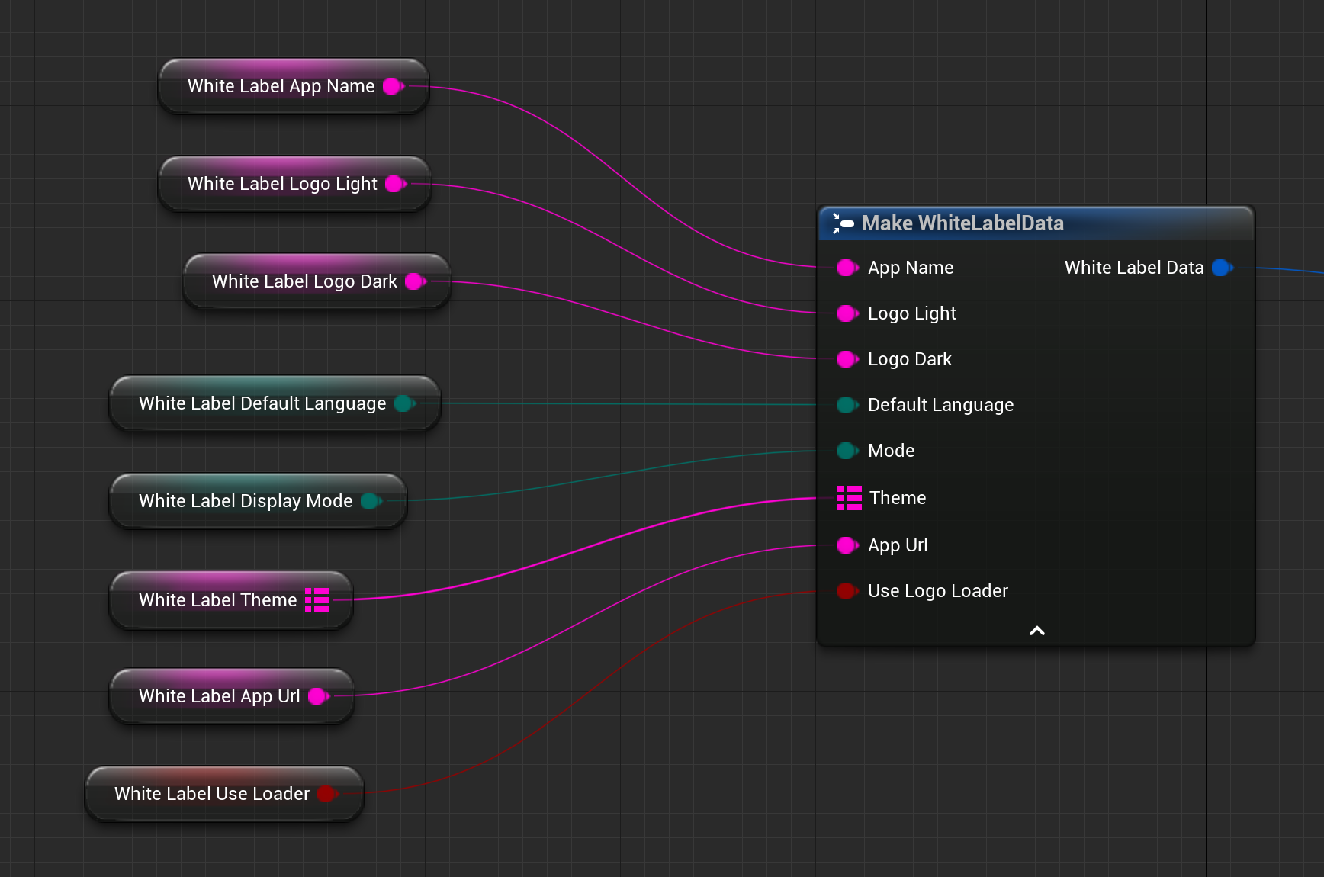Click the White Label Data output pin
The width and height of the screenshot is (1324, 877).
pyautogui.click(x=1222, y=268)
